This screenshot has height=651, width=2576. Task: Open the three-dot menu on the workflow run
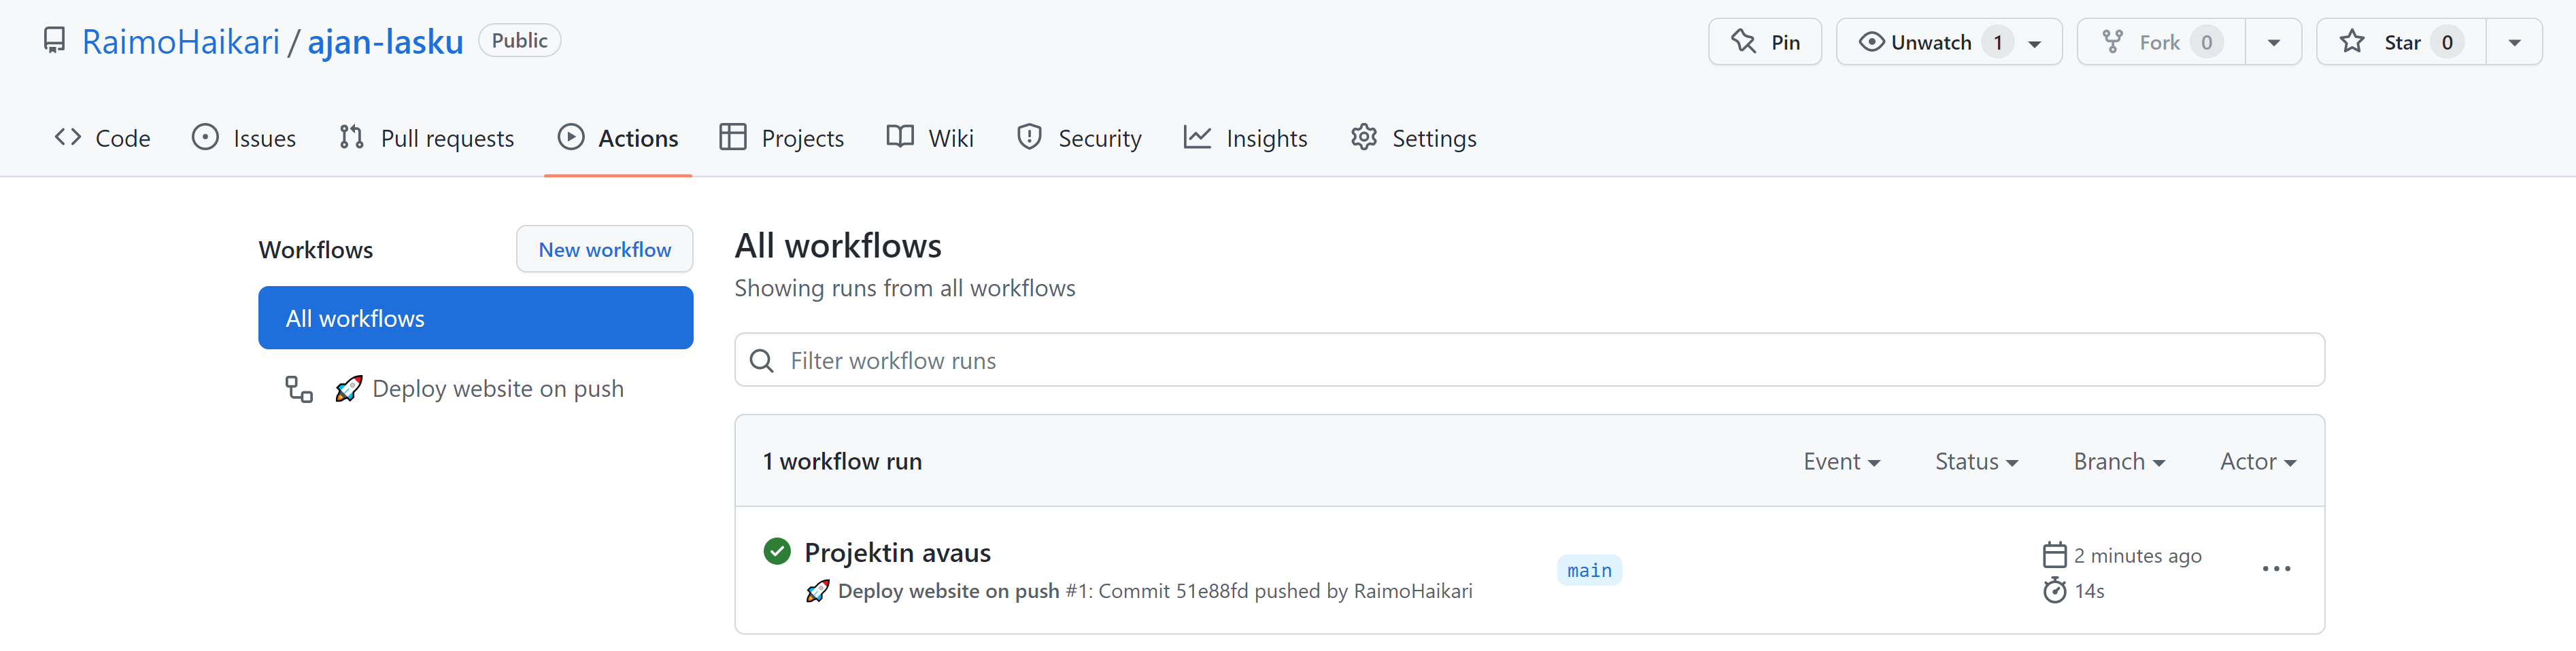(2276, 568)
